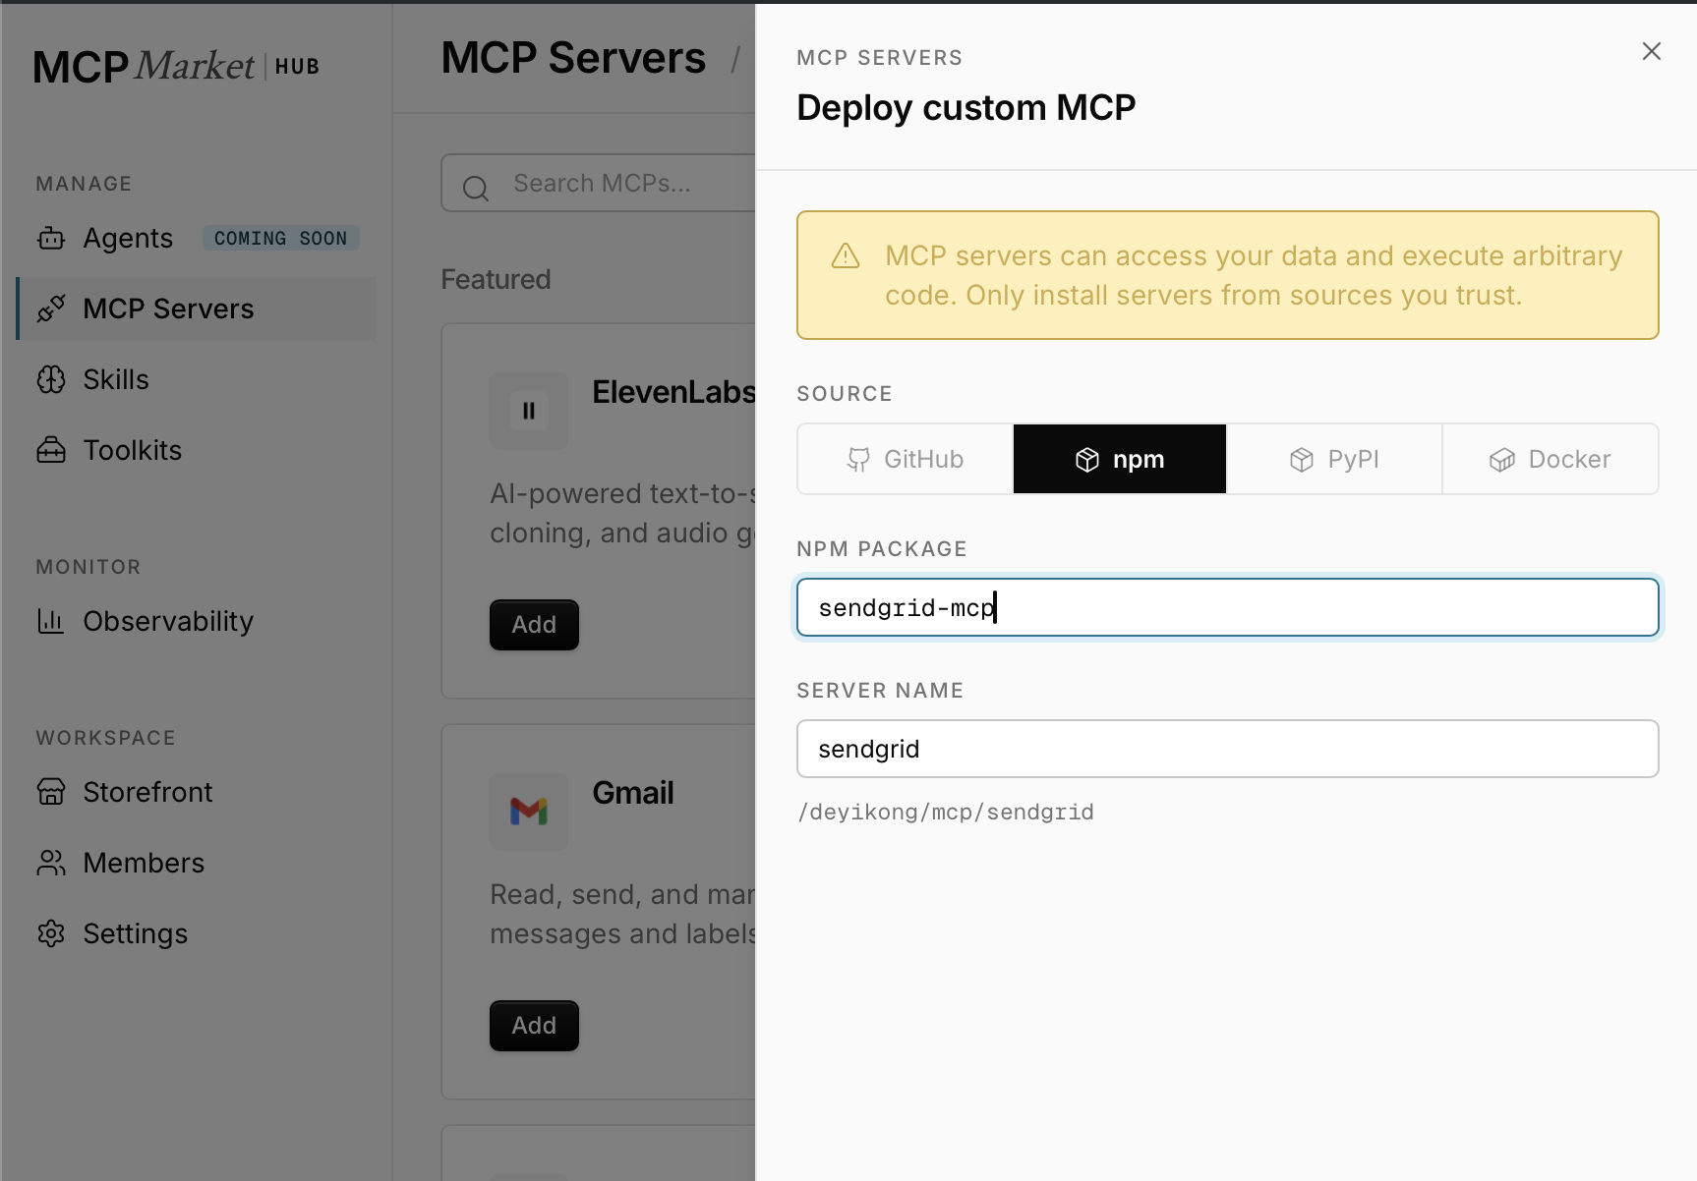Click the Observability chart icon

[x=51, y=621]
